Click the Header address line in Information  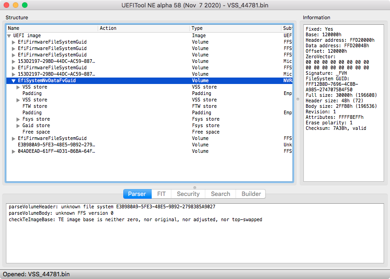340,40
